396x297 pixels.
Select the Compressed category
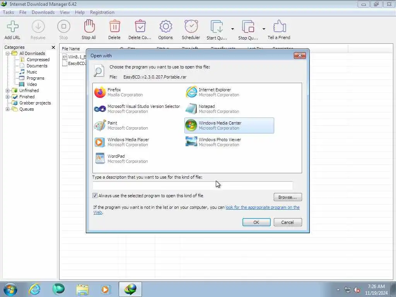[38, 60]
